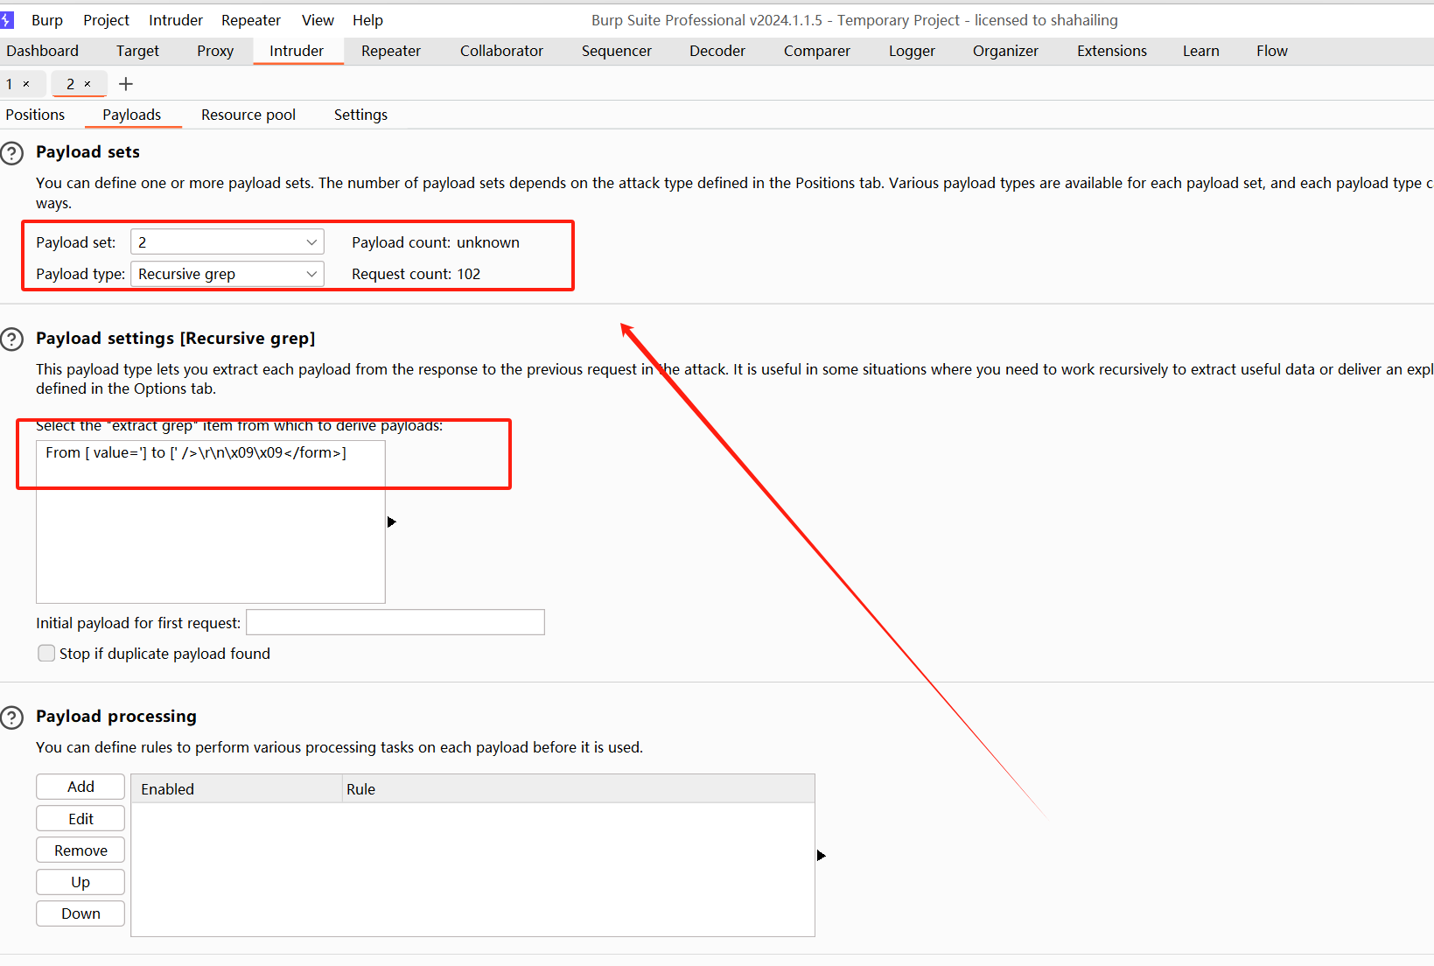1434x966 pixels.
Task: Go to Decoder tab
Action: pyautogui.click(x=717, y=51)
